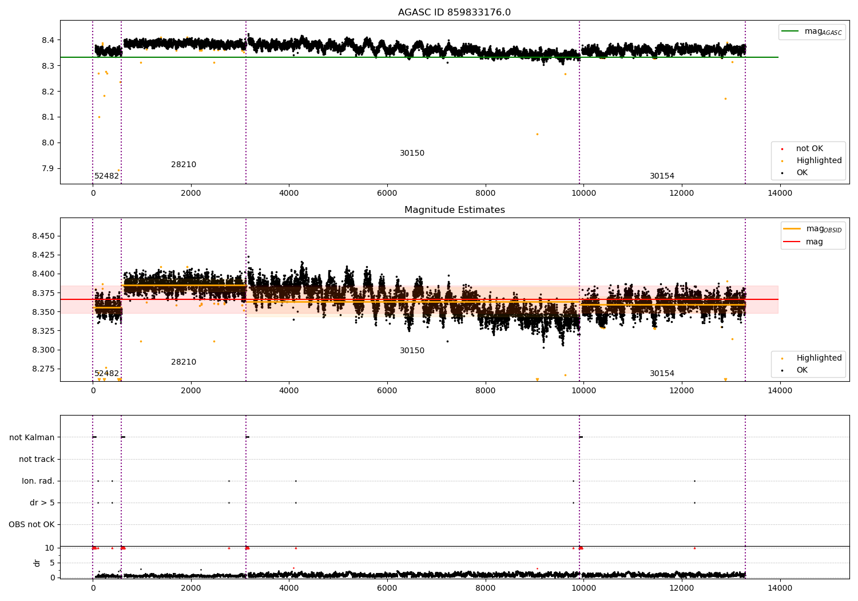This screenshot has width=858, height=601.
Task: Click the "not OK" legend entry
Action: click(809, 149)
